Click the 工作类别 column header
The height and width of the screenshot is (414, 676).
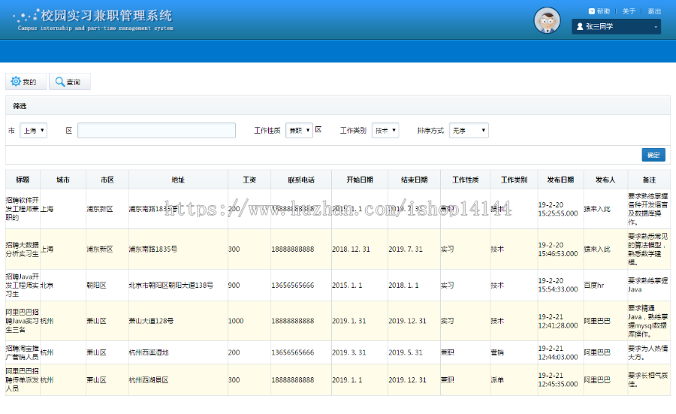[x=514, y=180]
